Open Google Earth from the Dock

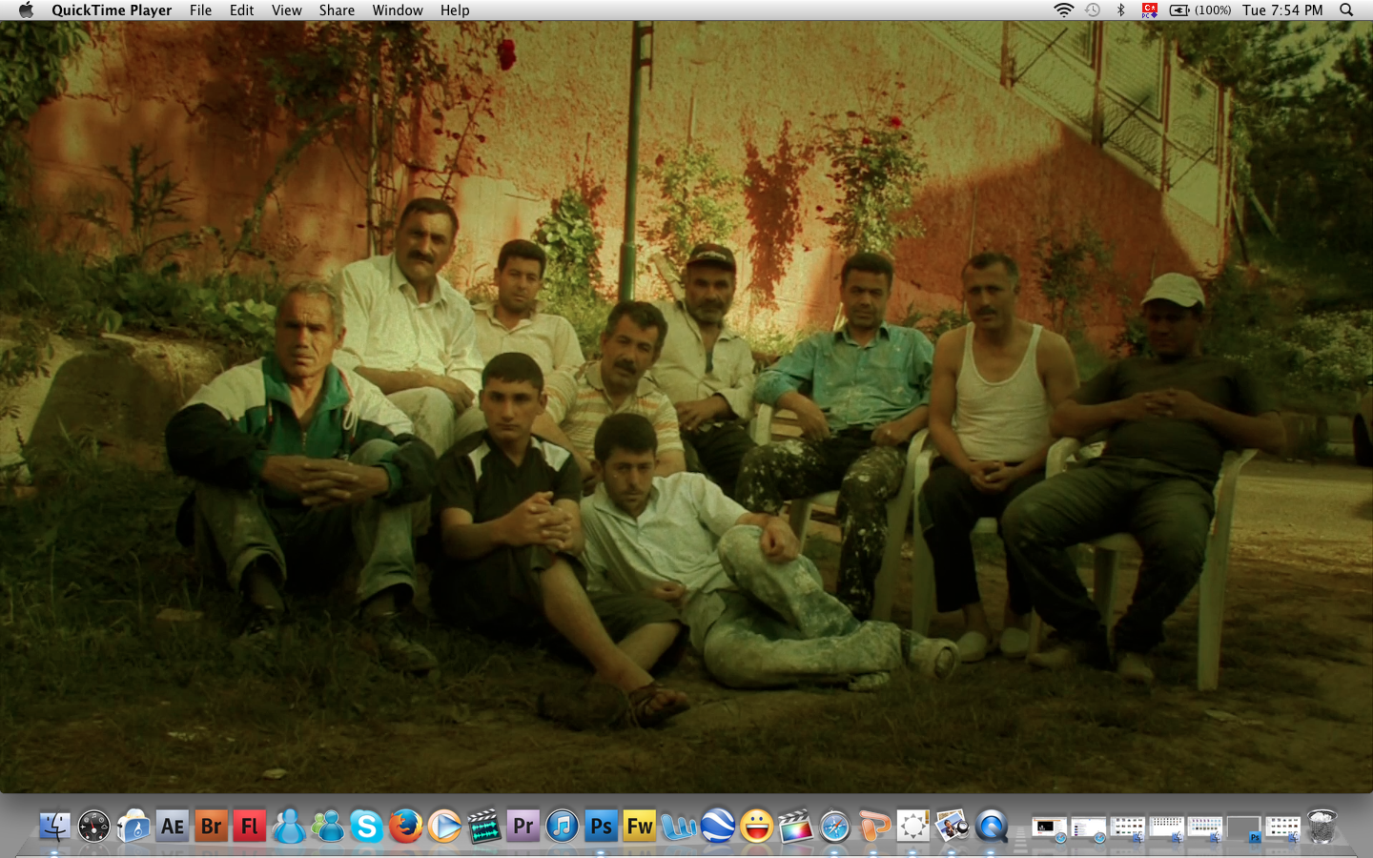[x=717, y=827]
